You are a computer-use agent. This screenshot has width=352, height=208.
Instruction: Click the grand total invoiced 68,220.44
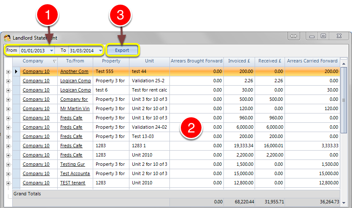[x=244, y=202]
